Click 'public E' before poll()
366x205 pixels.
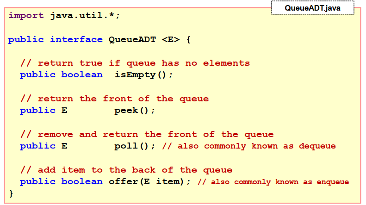tap(43, 146)
